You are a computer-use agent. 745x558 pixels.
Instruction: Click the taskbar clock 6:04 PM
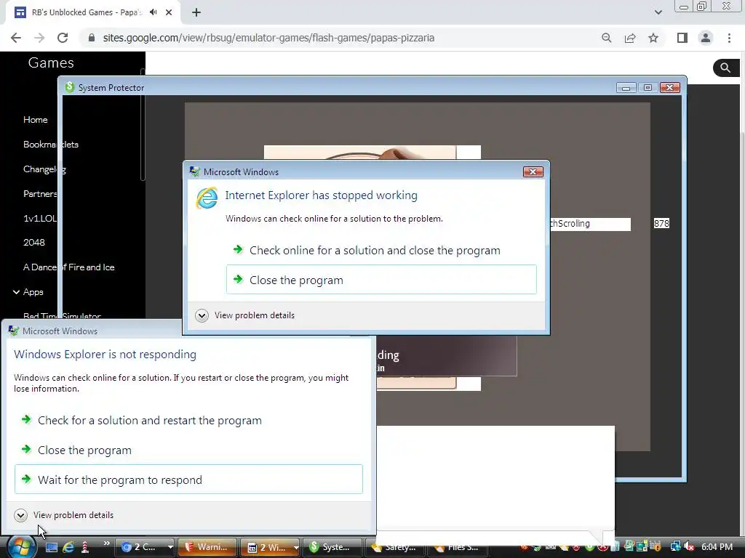tap(717, 547)
